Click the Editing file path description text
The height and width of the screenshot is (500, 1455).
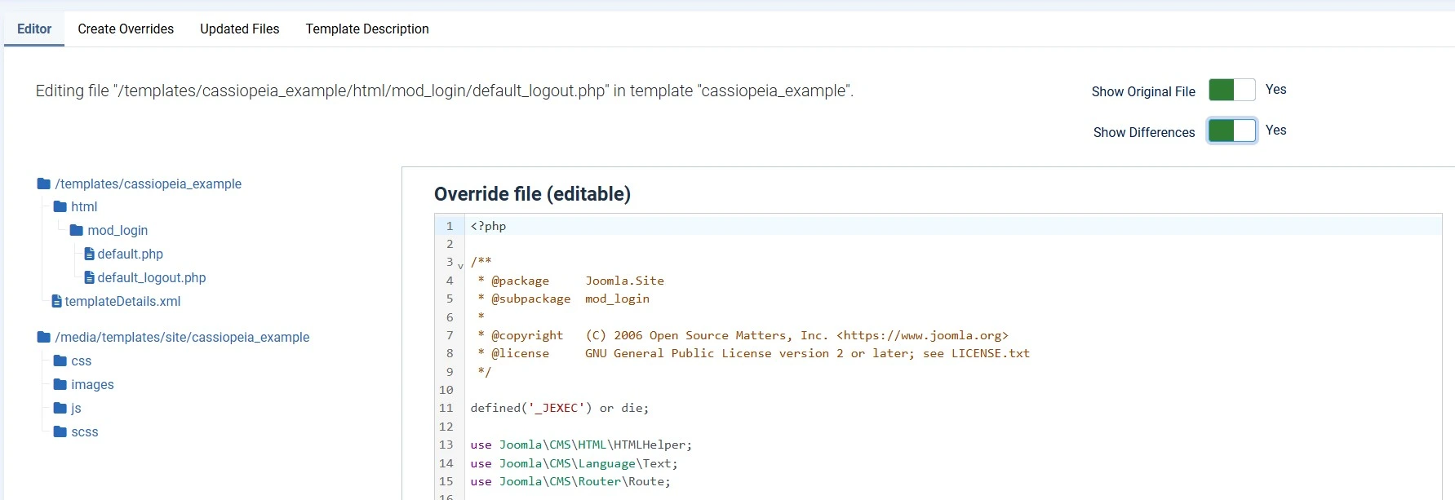click(445, 91)
